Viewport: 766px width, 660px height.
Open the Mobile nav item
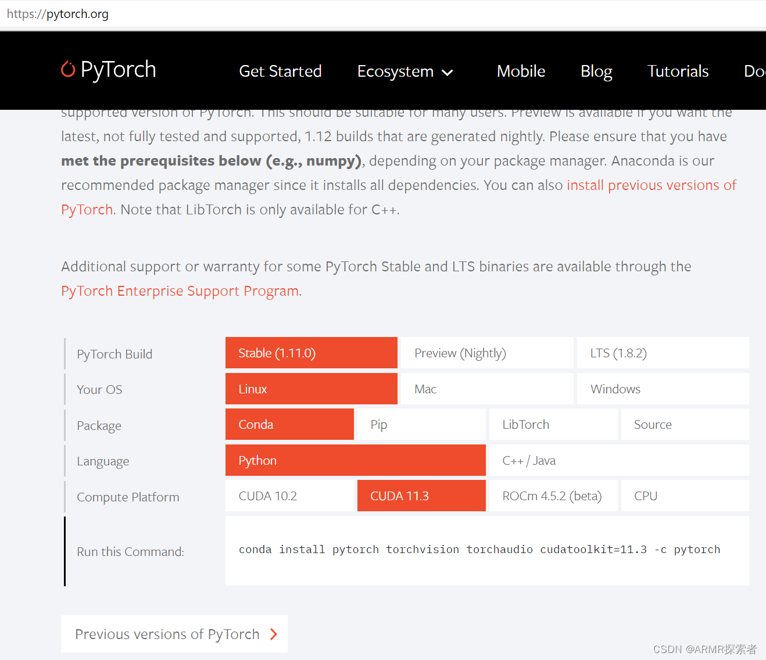click(x=521, y=71)
